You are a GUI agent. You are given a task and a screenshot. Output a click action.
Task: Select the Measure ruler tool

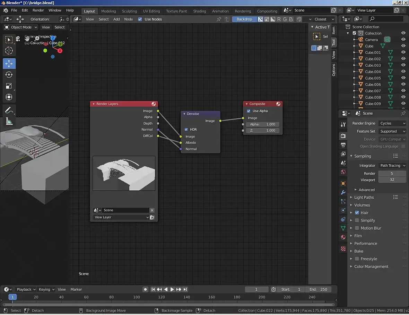click(9, 122)
